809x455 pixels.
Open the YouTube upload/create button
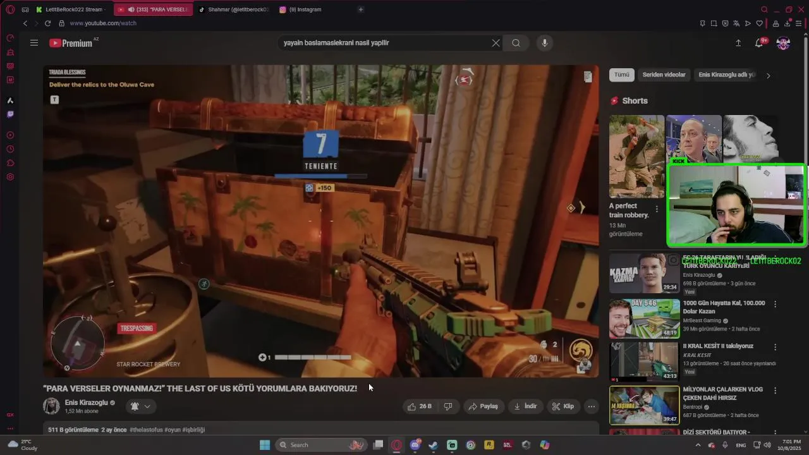pos(738,43)
